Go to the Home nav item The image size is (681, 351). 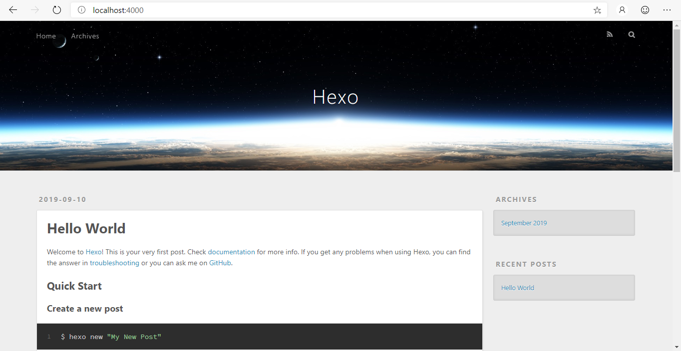(x=46, y=36)
